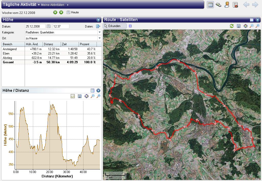Image resolution: width=262 pixels, height=181 pixels.
Task: Click the Heute button
Action: (73, 12)
